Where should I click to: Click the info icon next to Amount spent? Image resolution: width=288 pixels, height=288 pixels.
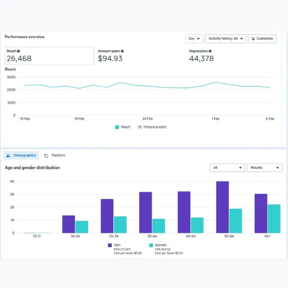(x=122, y=51)
